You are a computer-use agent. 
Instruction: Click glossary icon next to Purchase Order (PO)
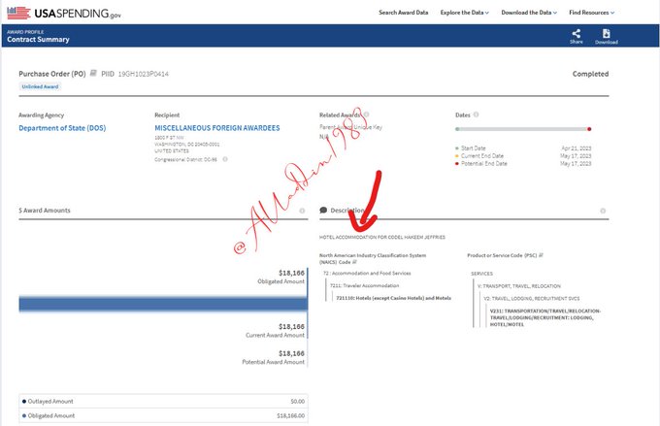click(94, 74)
